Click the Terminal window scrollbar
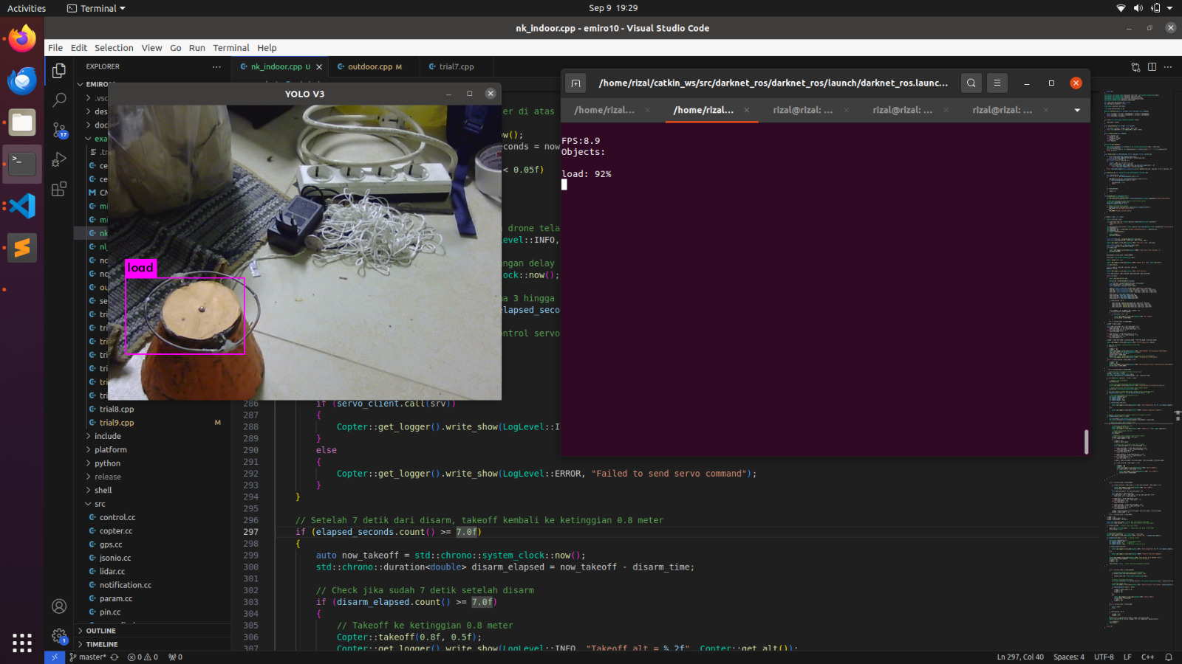 tap(1086, 442)
